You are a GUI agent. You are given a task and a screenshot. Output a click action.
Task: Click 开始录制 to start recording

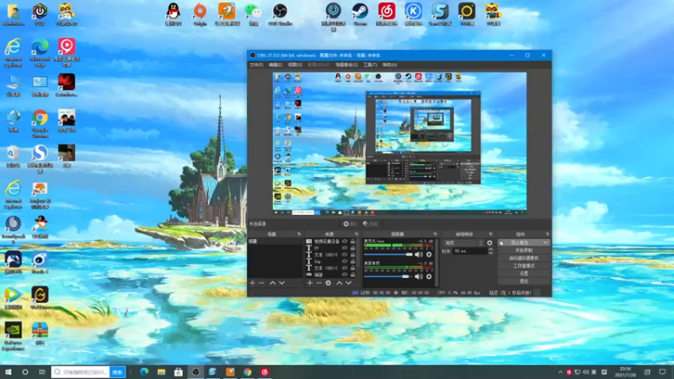[524, 250]
